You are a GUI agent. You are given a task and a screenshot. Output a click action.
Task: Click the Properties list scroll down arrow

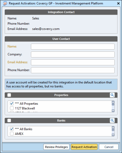pyautogui.click(x=113, y=111)
